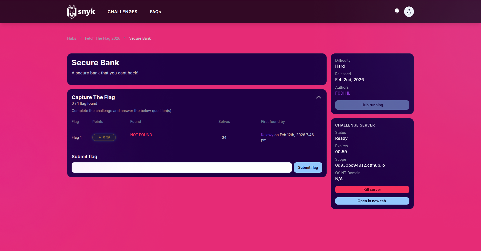Viewport: 481px width, 251px height.
Task: Open the user profile avatar
Action: click(409, 12)
